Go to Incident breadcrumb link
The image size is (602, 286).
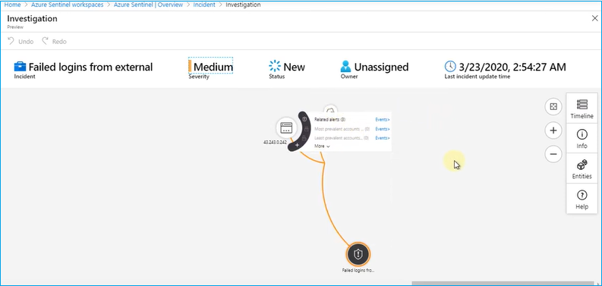click(x=204, y=5)
